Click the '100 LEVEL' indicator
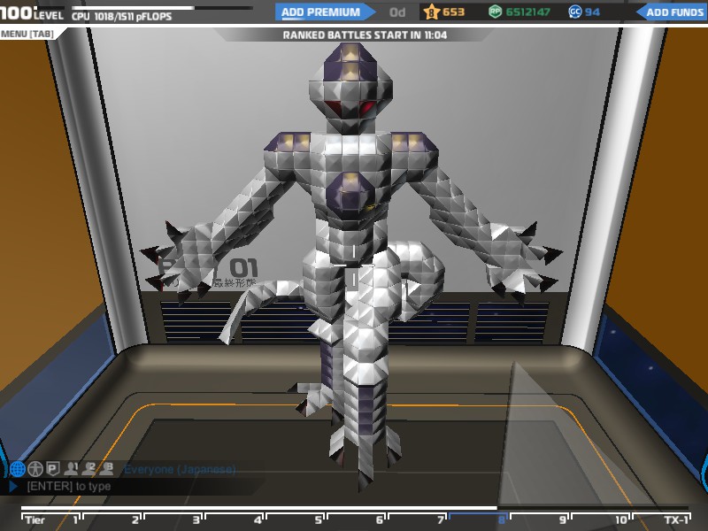This screenshot has height=531, width=708. tap(32, 13)
